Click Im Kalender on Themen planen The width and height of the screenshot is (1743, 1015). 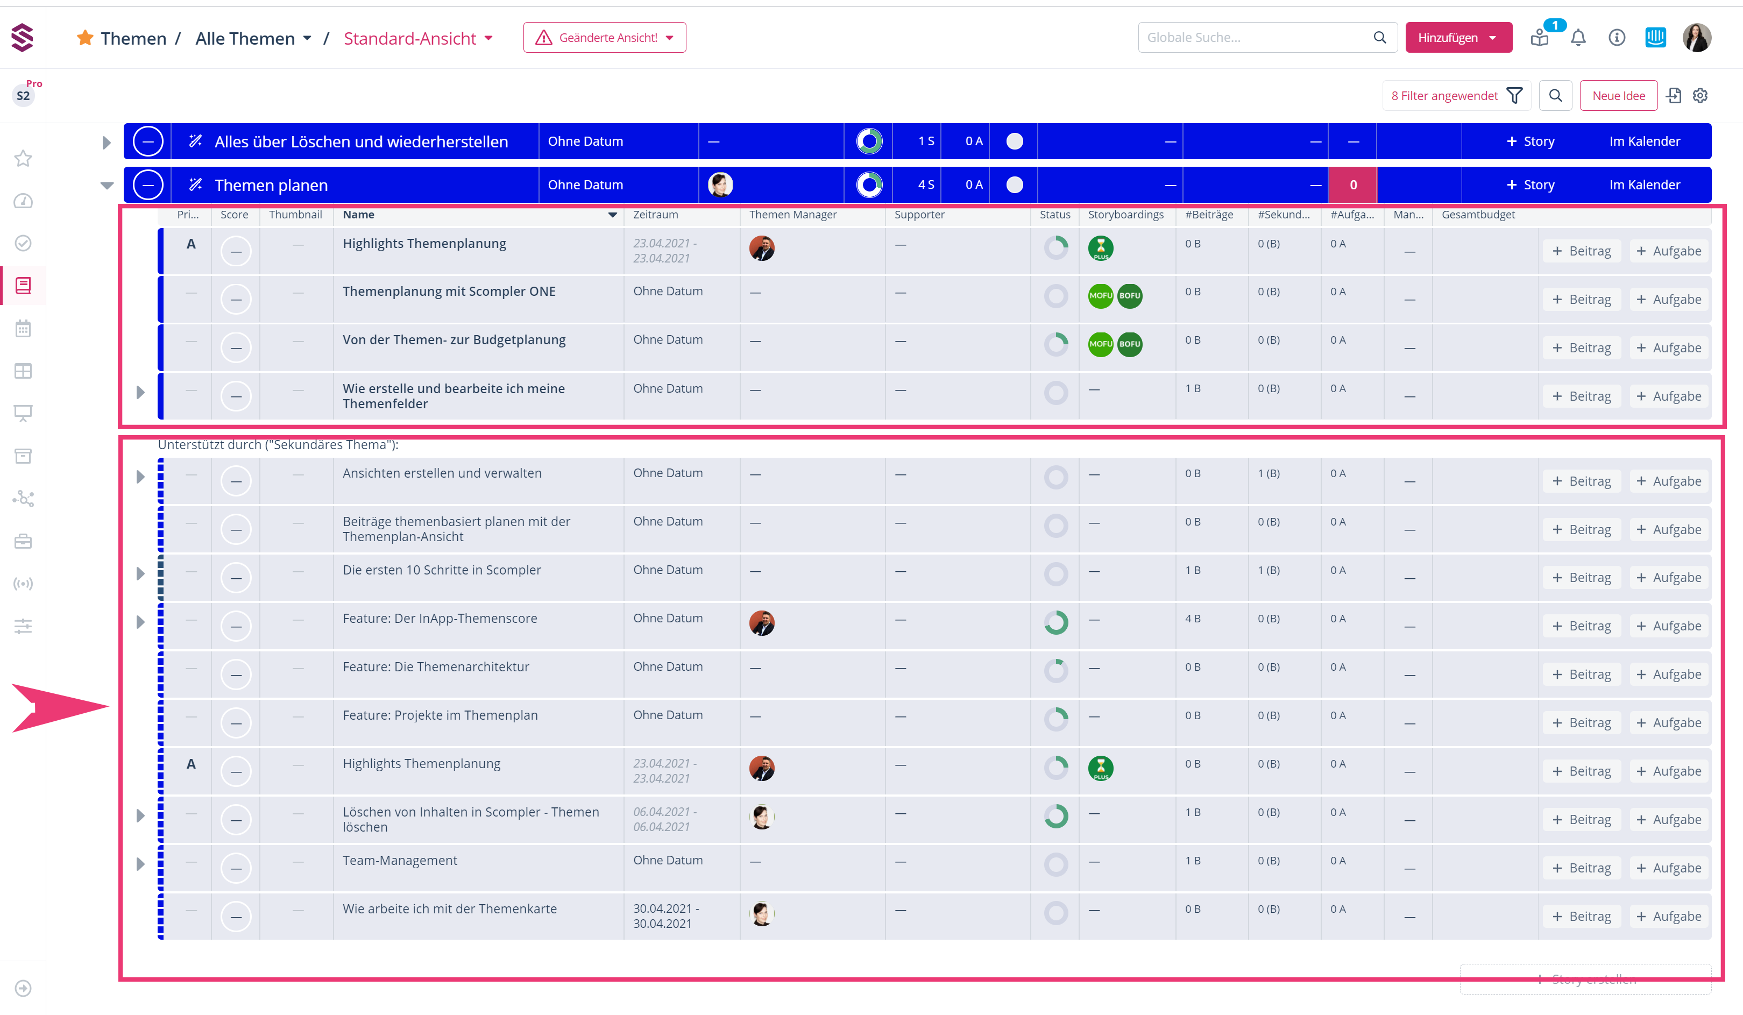click(x=1644, y=184)
